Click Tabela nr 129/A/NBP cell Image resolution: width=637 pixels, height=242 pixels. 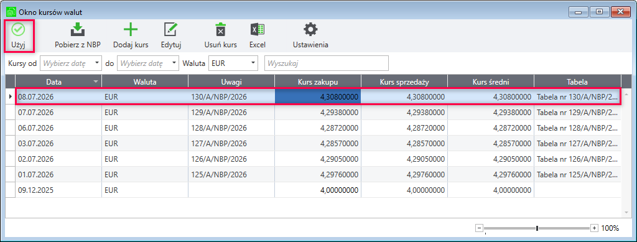coord(577,113)
